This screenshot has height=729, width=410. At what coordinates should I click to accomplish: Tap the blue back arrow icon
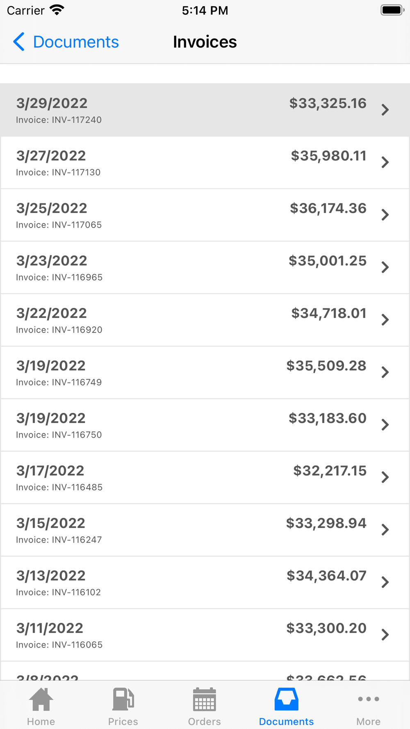[19, 42]
